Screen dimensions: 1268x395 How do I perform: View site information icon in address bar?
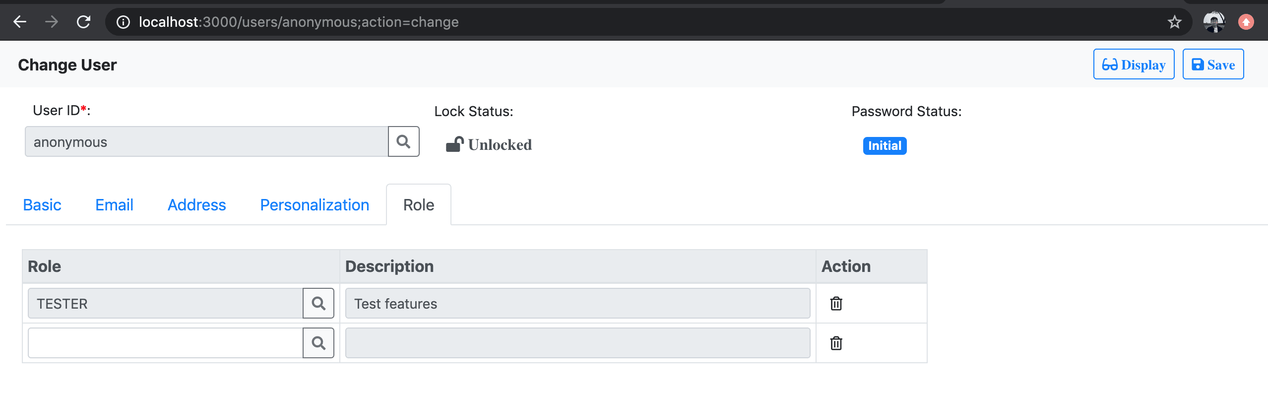coord(123,22)
